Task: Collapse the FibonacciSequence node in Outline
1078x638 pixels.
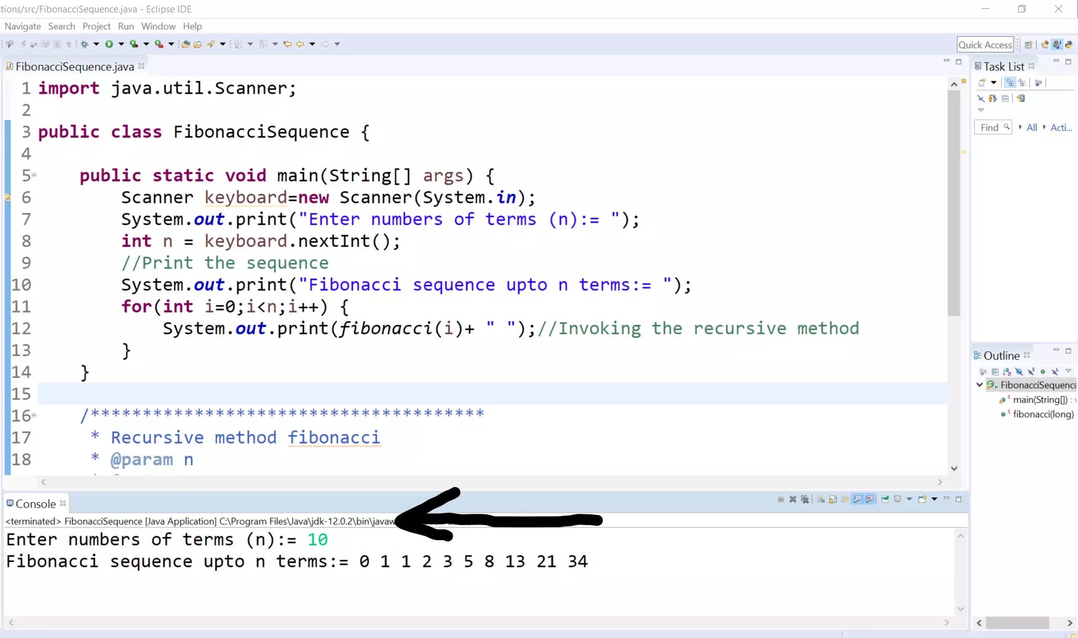Action: tap(979, 385)
